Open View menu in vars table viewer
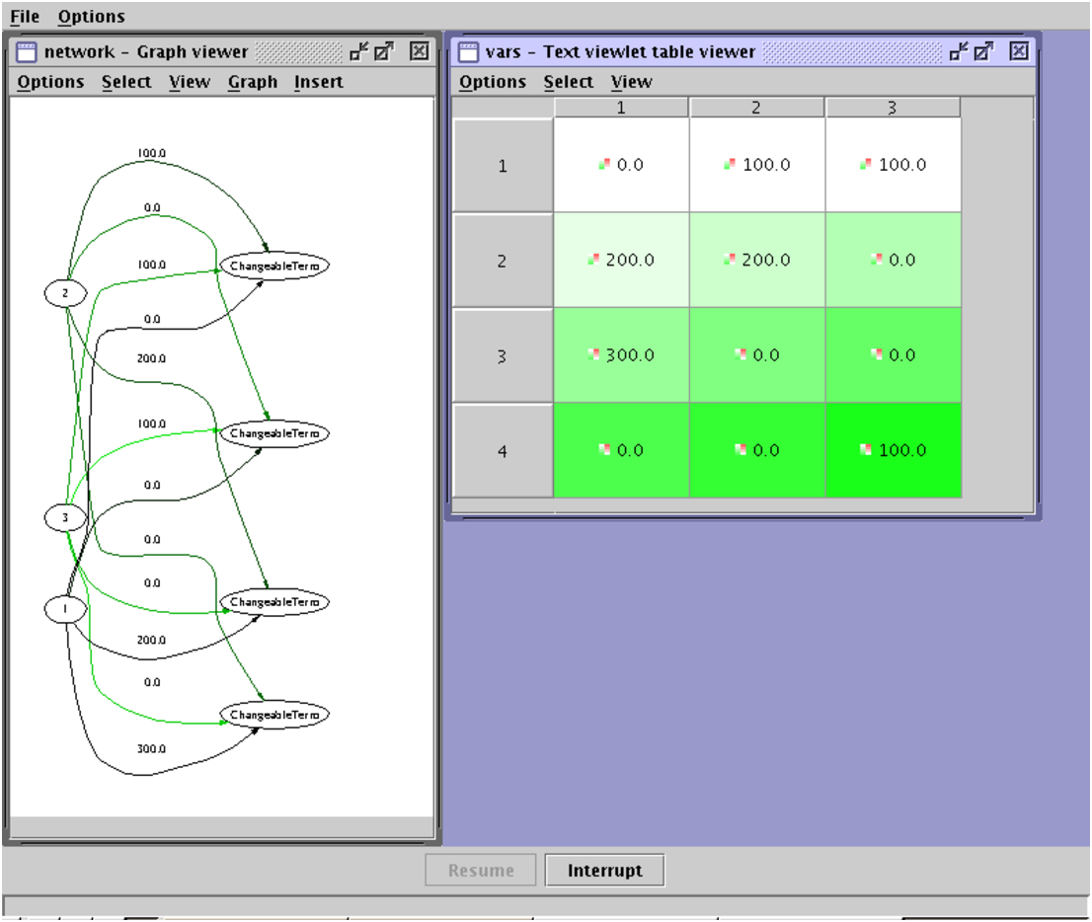This screenshot has width=1092, height=922. [631, 82]
